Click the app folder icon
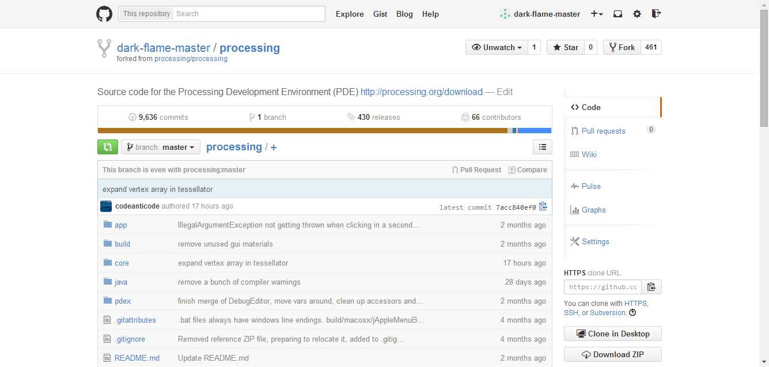The image size is (769, 367). click(107, 225)
